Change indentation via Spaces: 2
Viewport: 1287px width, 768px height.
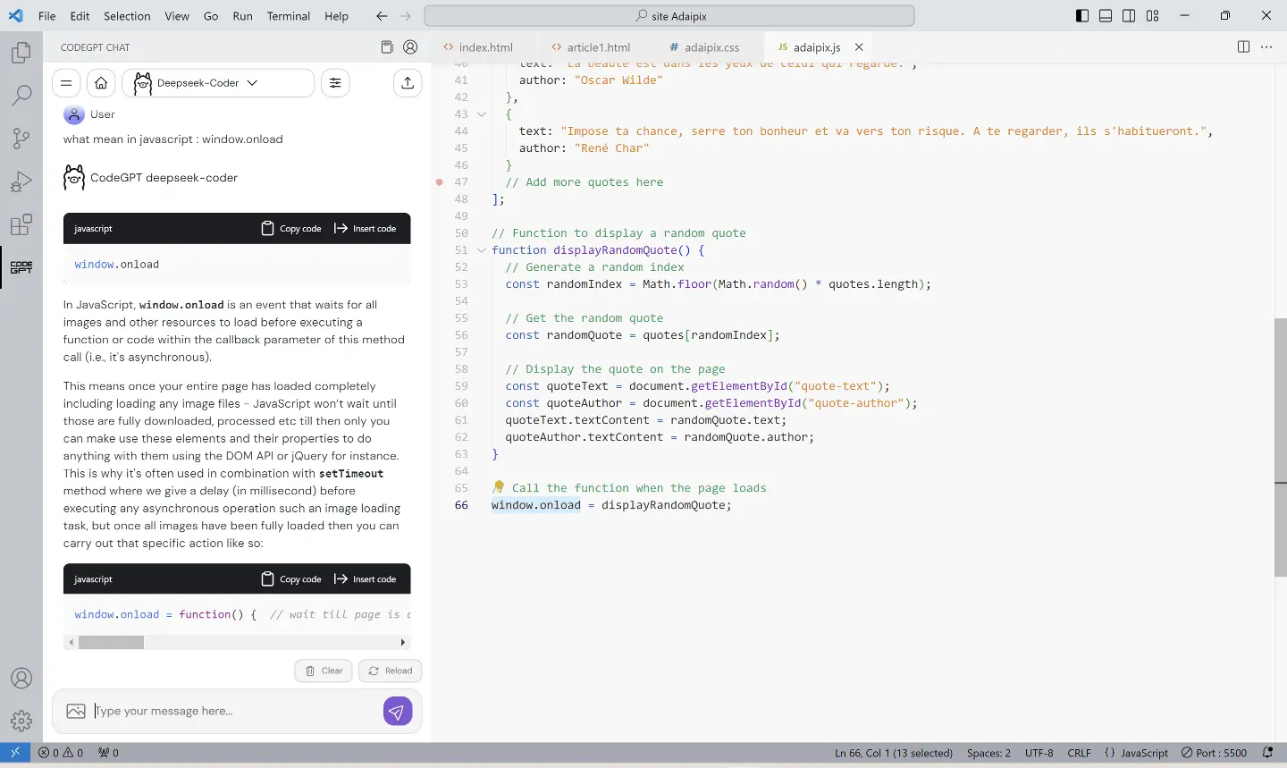tap(988, 753)
